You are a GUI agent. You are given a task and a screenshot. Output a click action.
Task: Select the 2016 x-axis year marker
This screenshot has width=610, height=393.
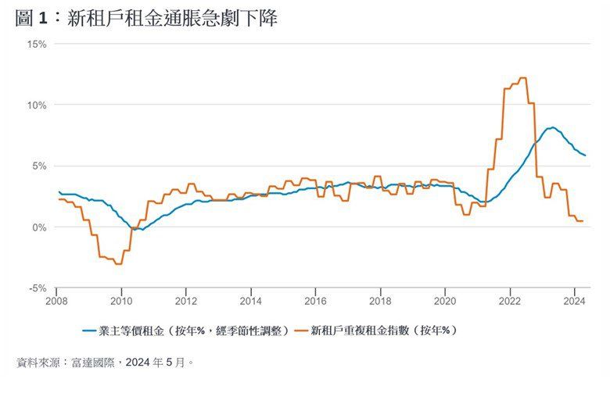pyautogui.click(x=315, y=300)
